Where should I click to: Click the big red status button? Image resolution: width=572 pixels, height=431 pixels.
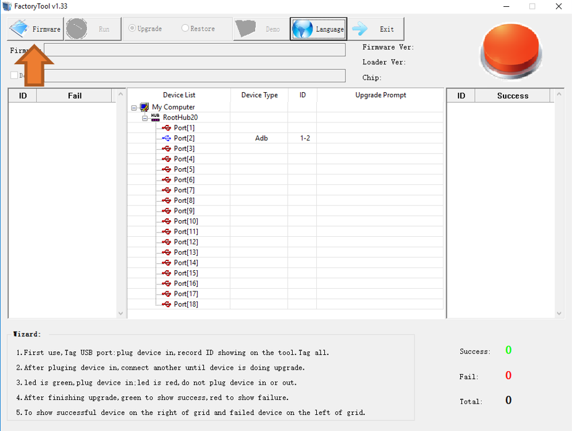coord(510,51)
